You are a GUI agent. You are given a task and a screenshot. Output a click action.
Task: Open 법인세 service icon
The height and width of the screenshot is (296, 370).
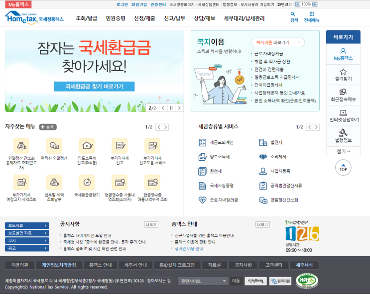263,142
